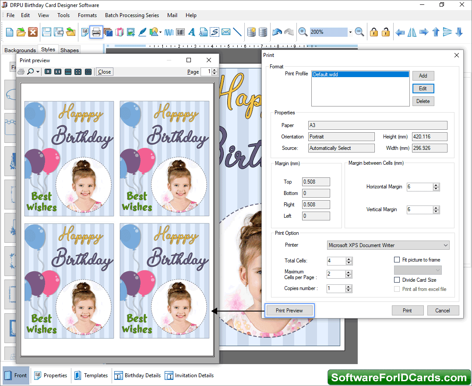The height and width of the screenshot is (386, 472).
Task: Decrease Vertical Margin stepper value
Action: click(x=436, y=212)
